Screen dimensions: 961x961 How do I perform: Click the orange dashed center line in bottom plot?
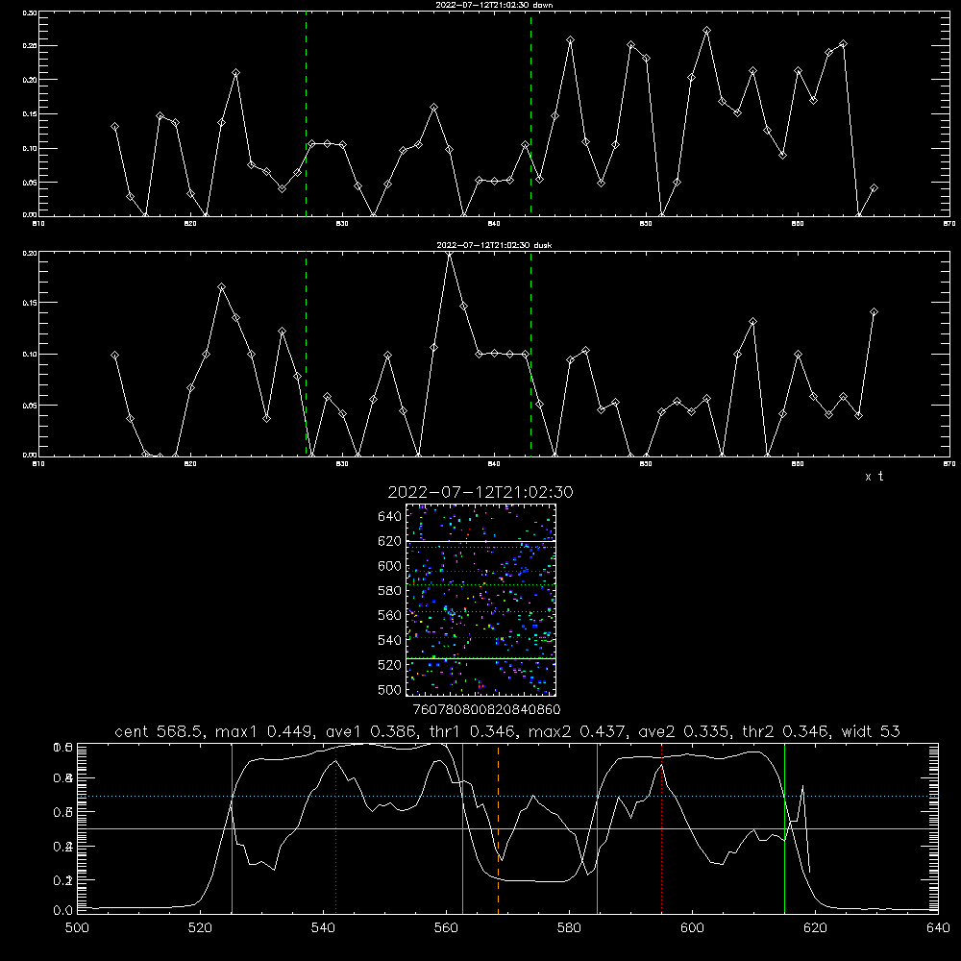(498, 828)
